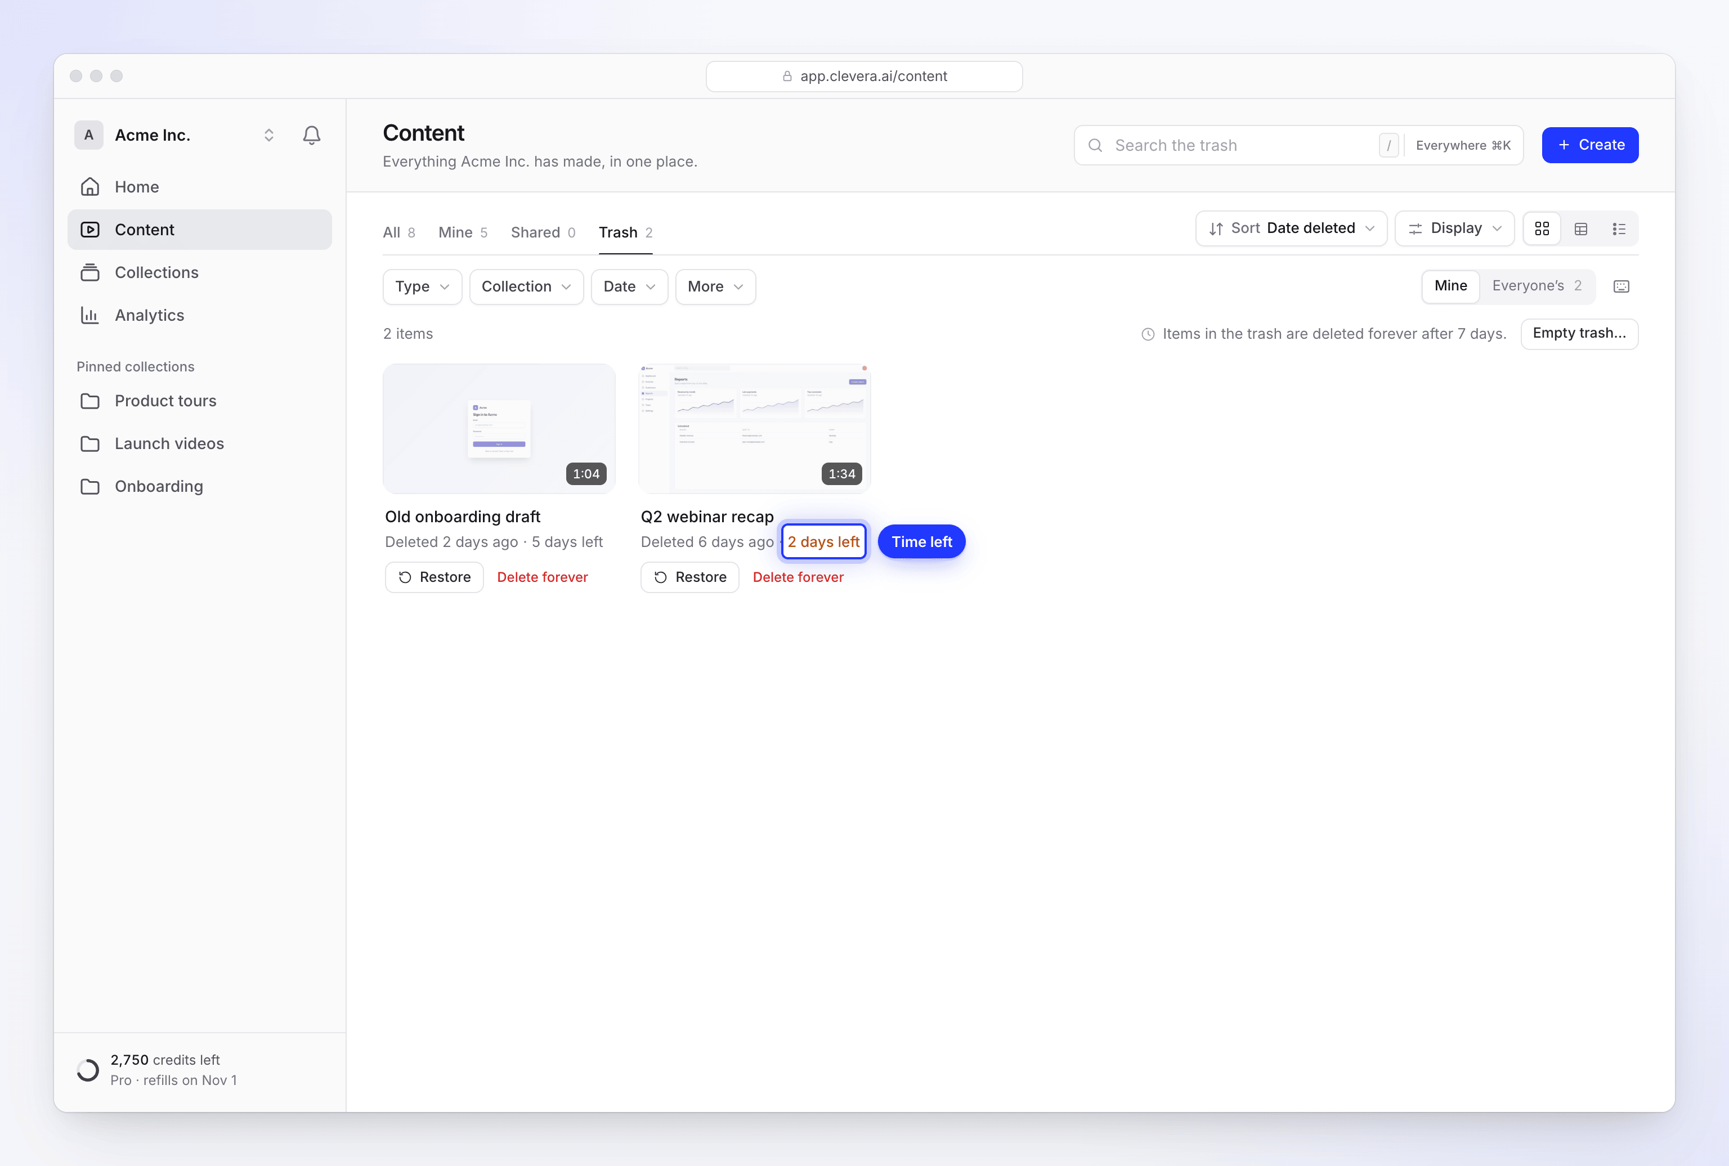The width and height of the screenshot is (1729, 1166).
Task: Click the Analytics bar chart icon
Action: click(x=90, y=315)
